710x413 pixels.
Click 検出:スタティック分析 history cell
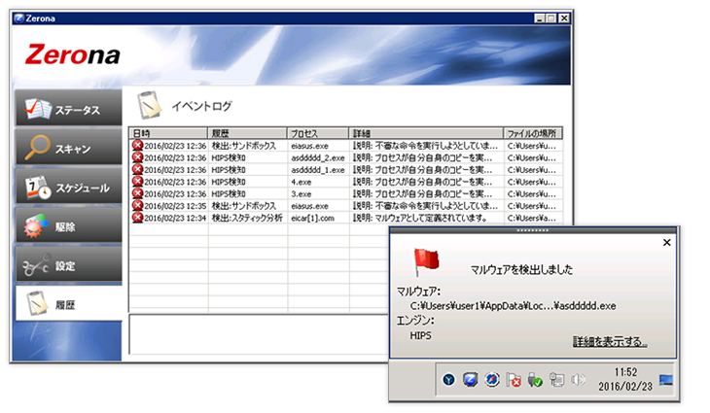247,218
